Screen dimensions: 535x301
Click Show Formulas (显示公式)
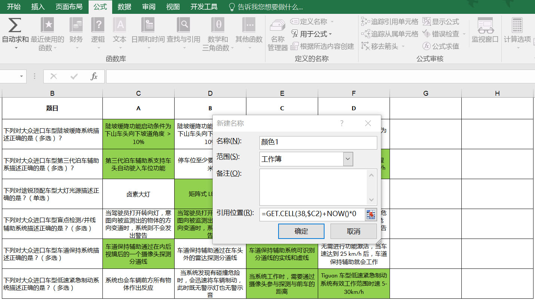(x=441, y=22)
